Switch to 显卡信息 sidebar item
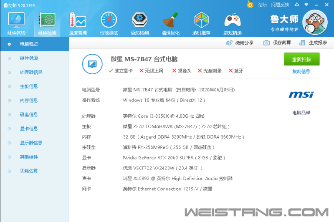The image size is (334, 222). [29, 129]
